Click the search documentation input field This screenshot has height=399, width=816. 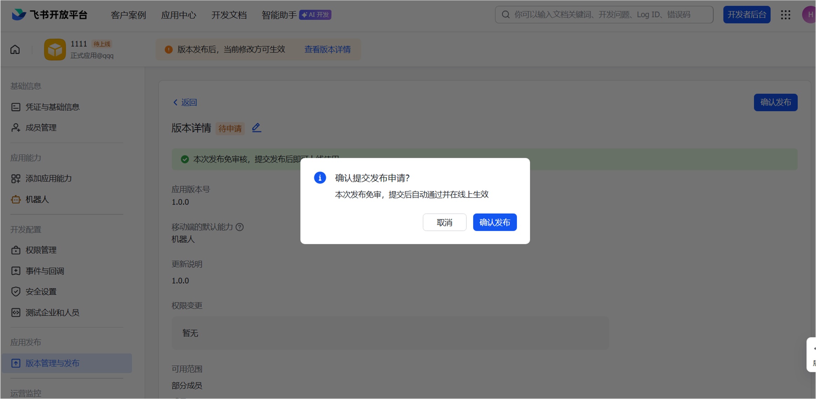(x=604, y=15)
